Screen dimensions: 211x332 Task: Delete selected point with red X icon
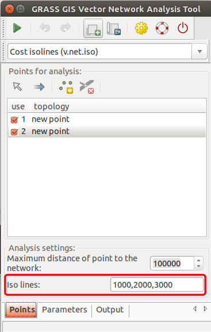(87, 87)
